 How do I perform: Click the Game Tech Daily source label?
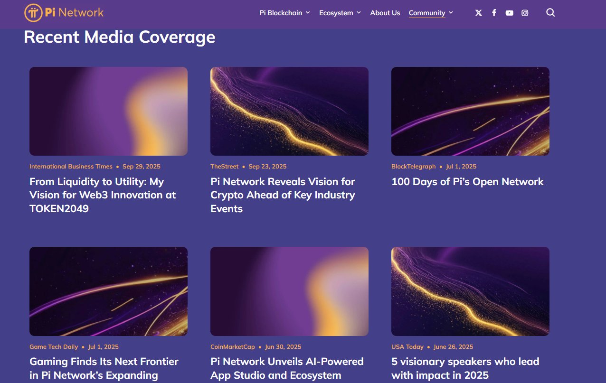54,347
